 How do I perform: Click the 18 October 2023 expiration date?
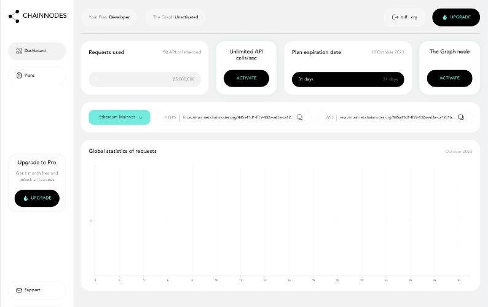387,52
